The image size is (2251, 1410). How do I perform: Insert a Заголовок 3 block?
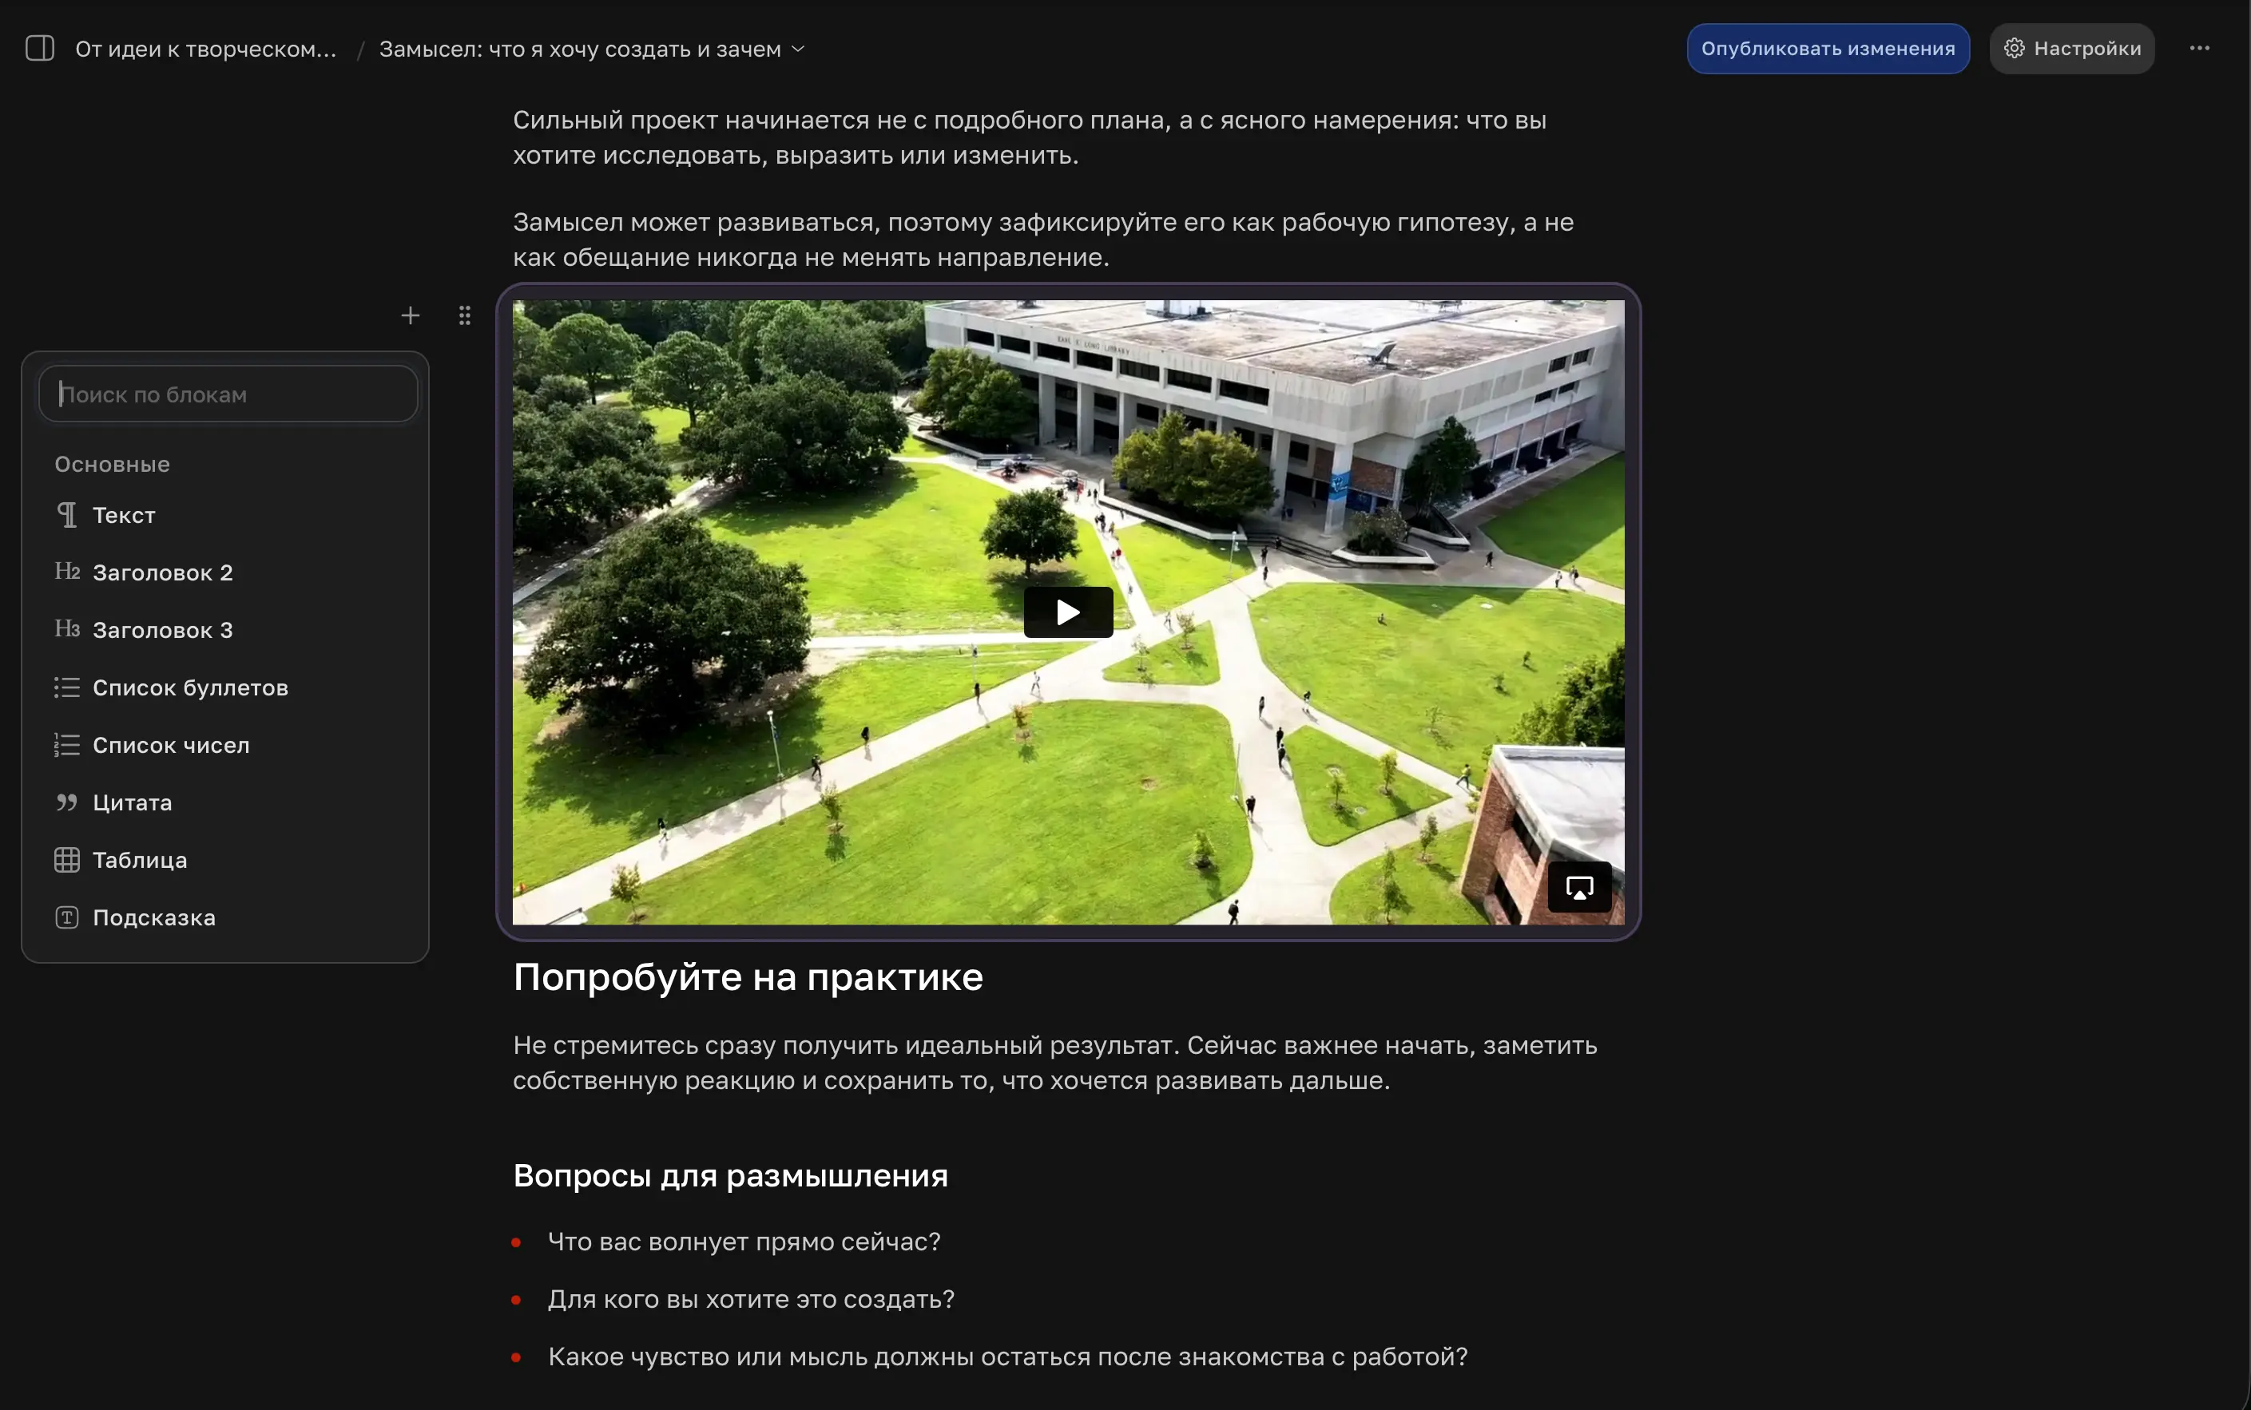[x=224, y=631]
